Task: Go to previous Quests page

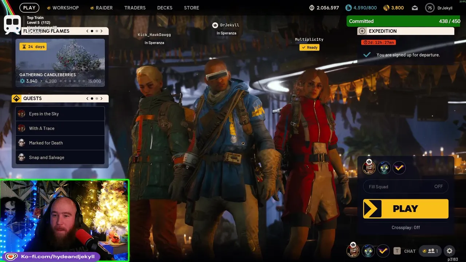Action: click(87, 98)
